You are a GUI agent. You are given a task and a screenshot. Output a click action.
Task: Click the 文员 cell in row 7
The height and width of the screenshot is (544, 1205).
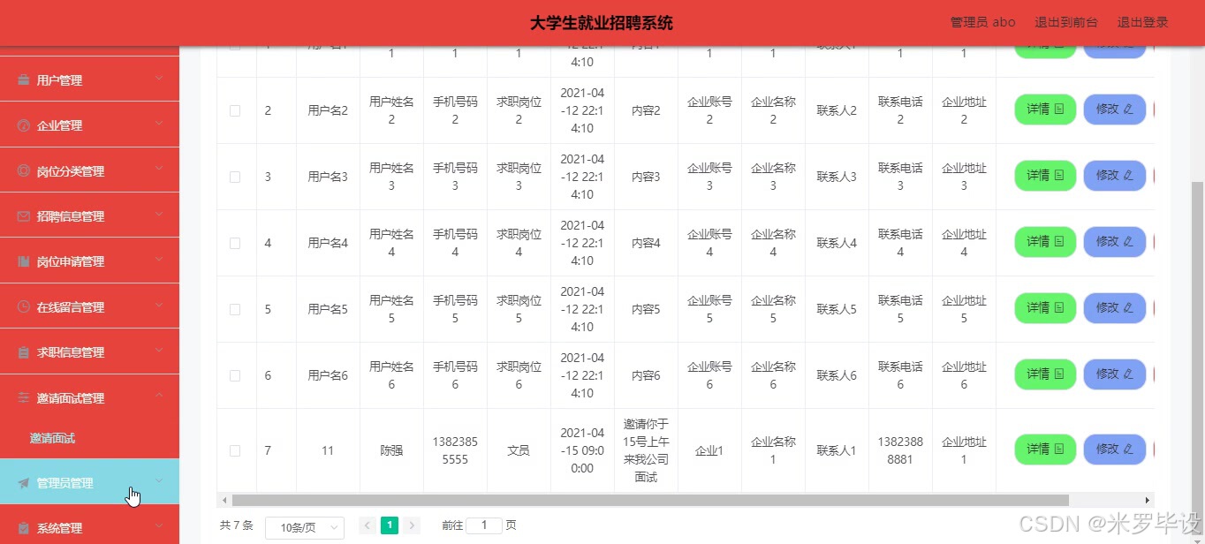click(x=519, y=450)
